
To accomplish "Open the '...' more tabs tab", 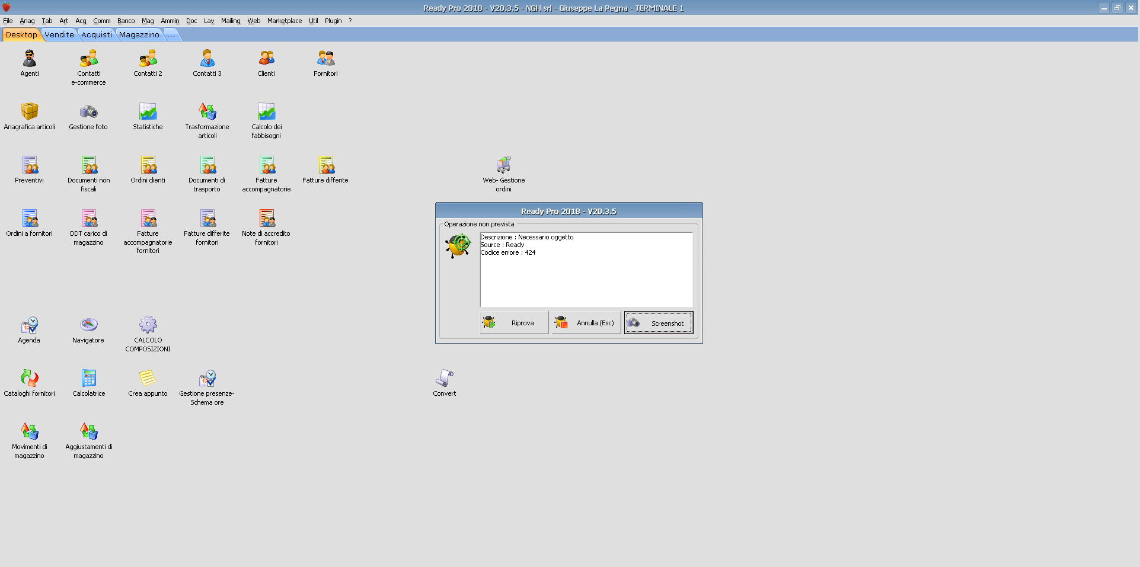I will tap(171, 34).
